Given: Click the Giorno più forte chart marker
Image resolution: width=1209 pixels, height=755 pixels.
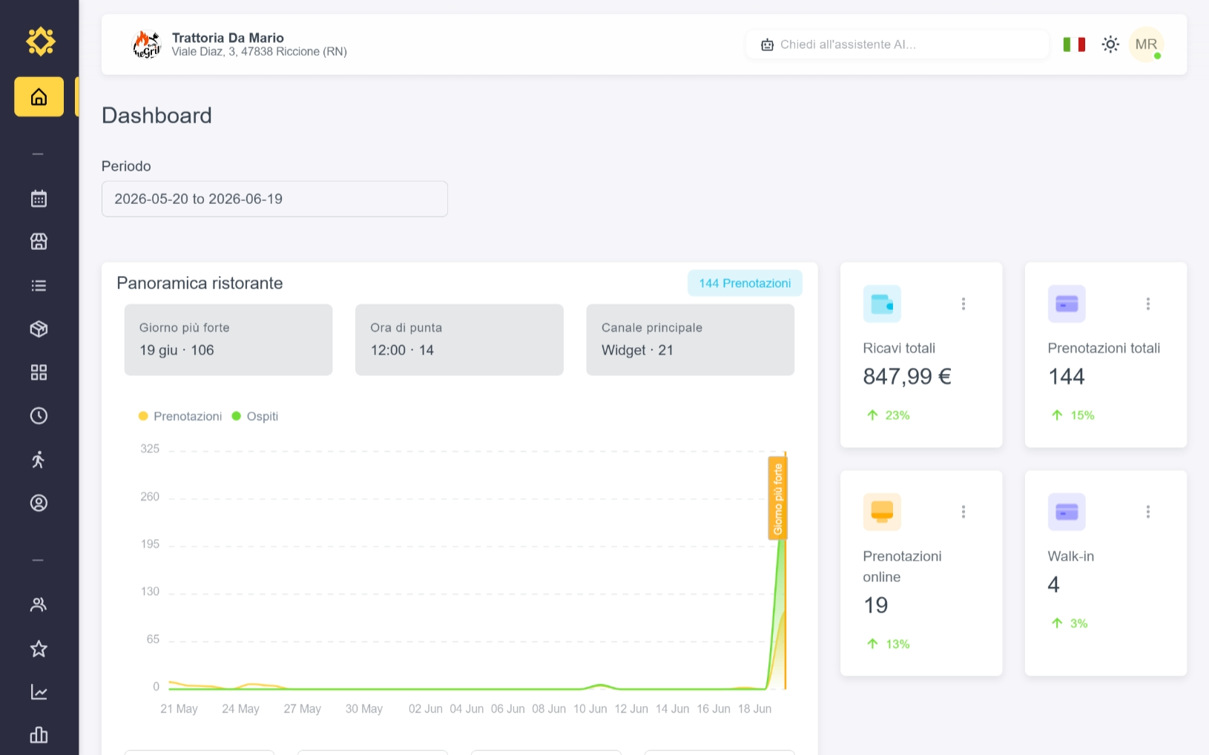Looking at the screenshot, I should pos(777,498).
